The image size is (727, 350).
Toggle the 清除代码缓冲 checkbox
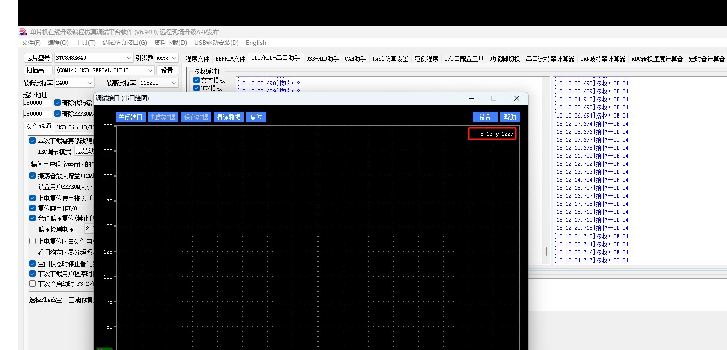coord(57,103)
